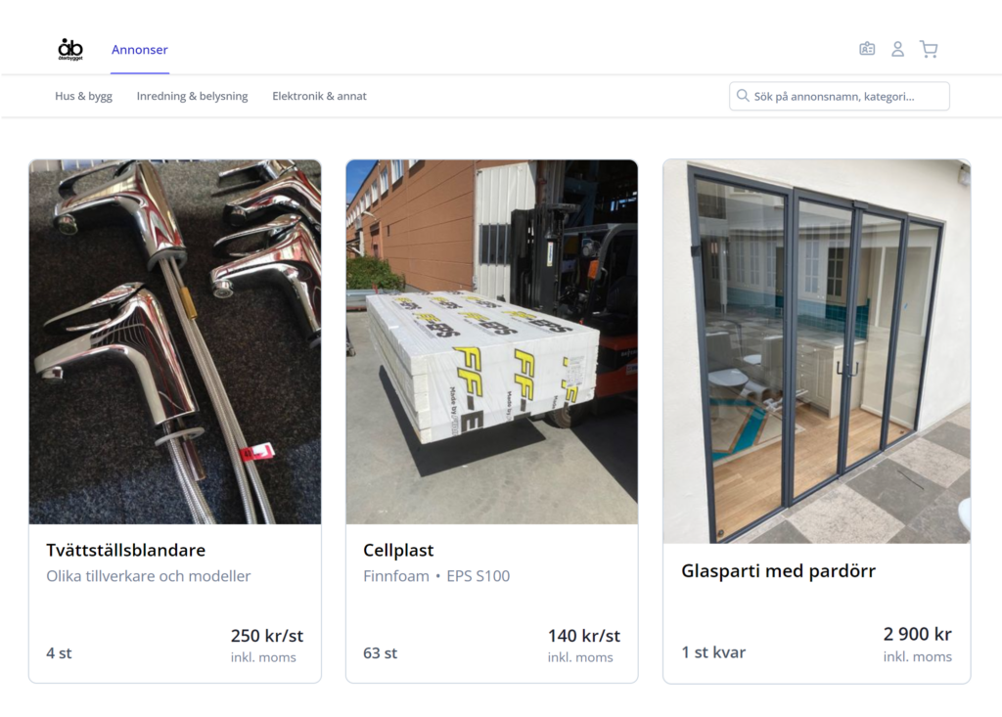
Task: Open the Tvättställsblandare faucet photo
Action: [175, 342]
